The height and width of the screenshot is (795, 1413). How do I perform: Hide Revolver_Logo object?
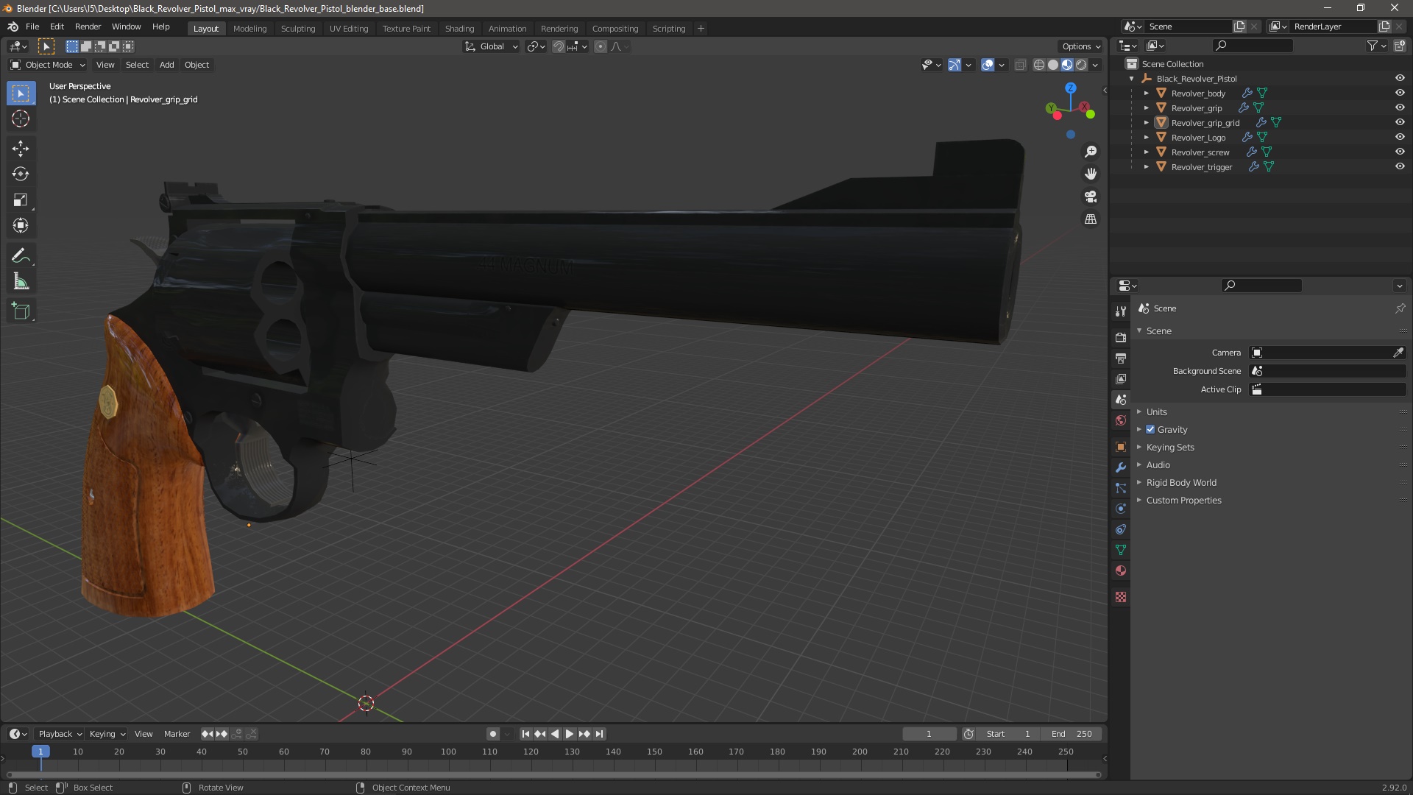tap(1400, 137)
